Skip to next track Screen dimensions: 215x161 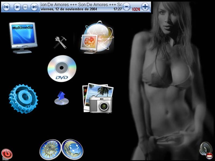click(34, 7)
